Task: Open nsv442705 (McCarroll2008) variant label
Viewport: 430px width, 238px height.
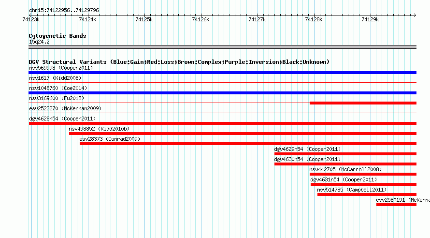Action: click(345, 169)
